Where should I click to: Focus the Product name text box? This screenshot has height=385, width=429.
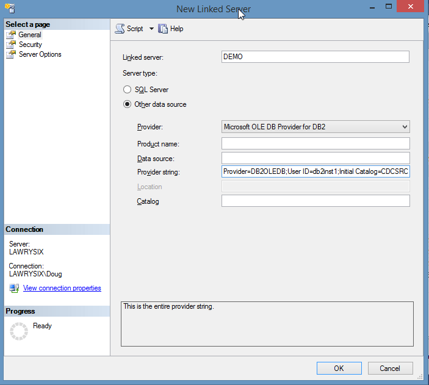(315, 143)
